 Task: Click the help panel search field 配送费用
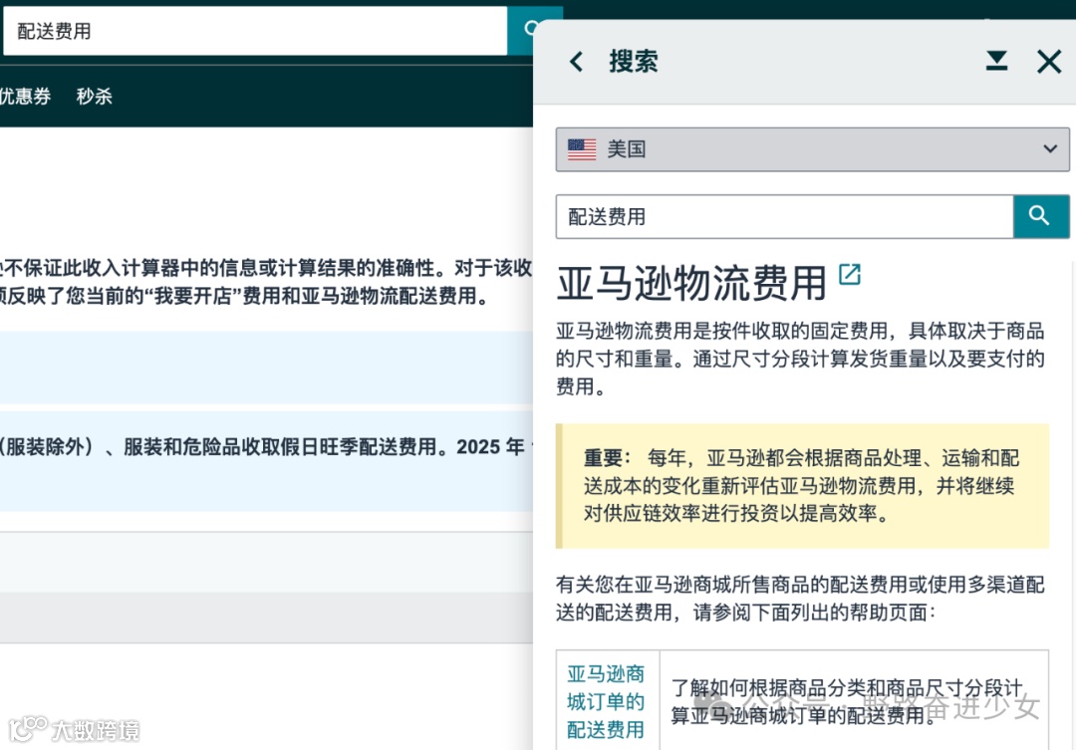click(784, 217)
